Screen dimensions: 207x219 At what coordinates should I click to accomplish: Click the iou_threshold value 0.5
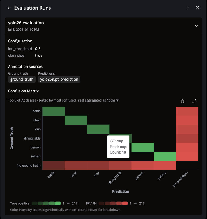click(38, 49)
